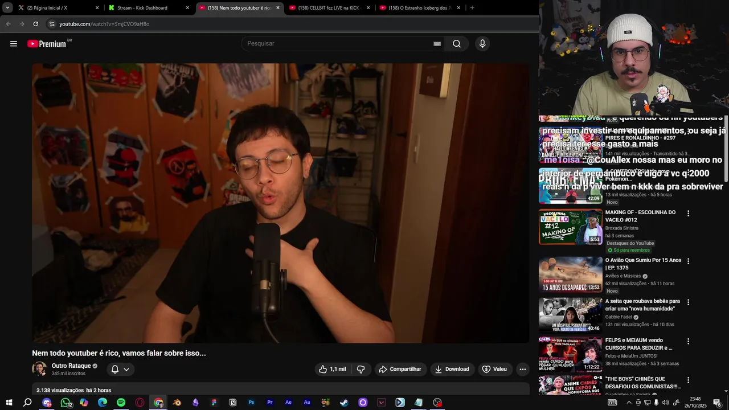The width and height of the screenshot is (729, 410).
Task: Open options for THE BOYS CHINÊS video
Action: [x=688, y=380]
